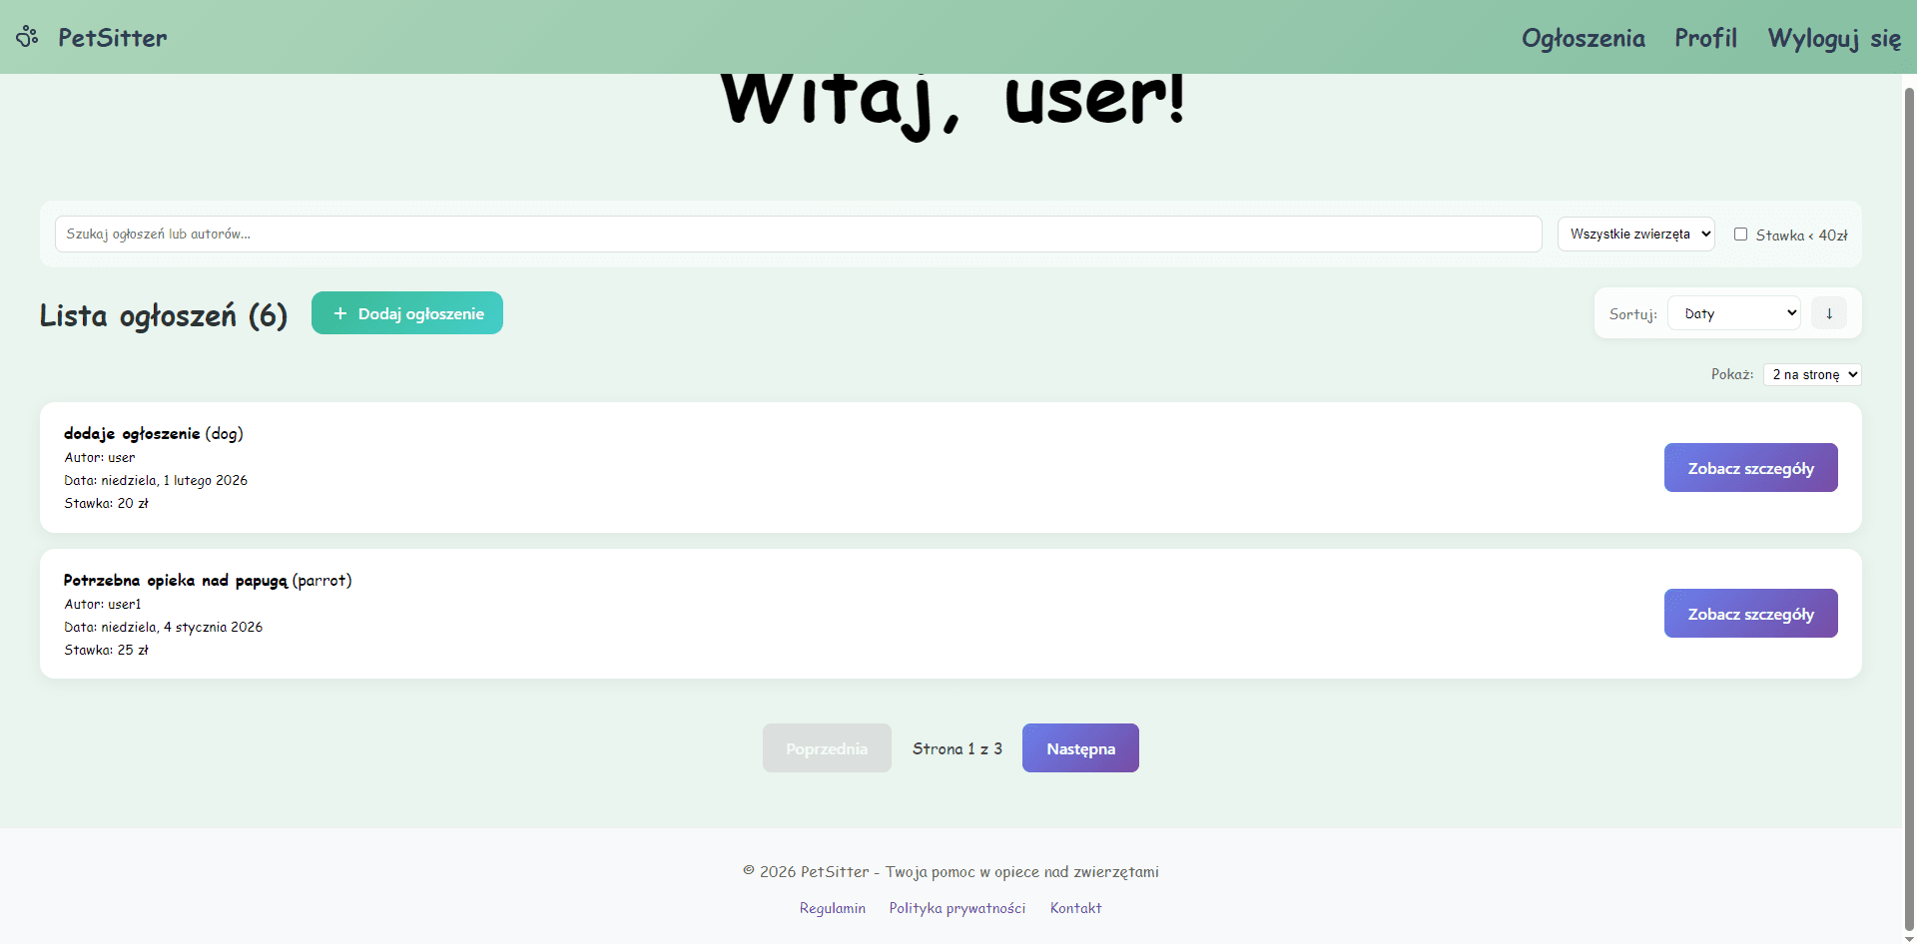Click the PetSitter brand name
Viewport: 1917px width, 944px height.
[x=112, y=38]
